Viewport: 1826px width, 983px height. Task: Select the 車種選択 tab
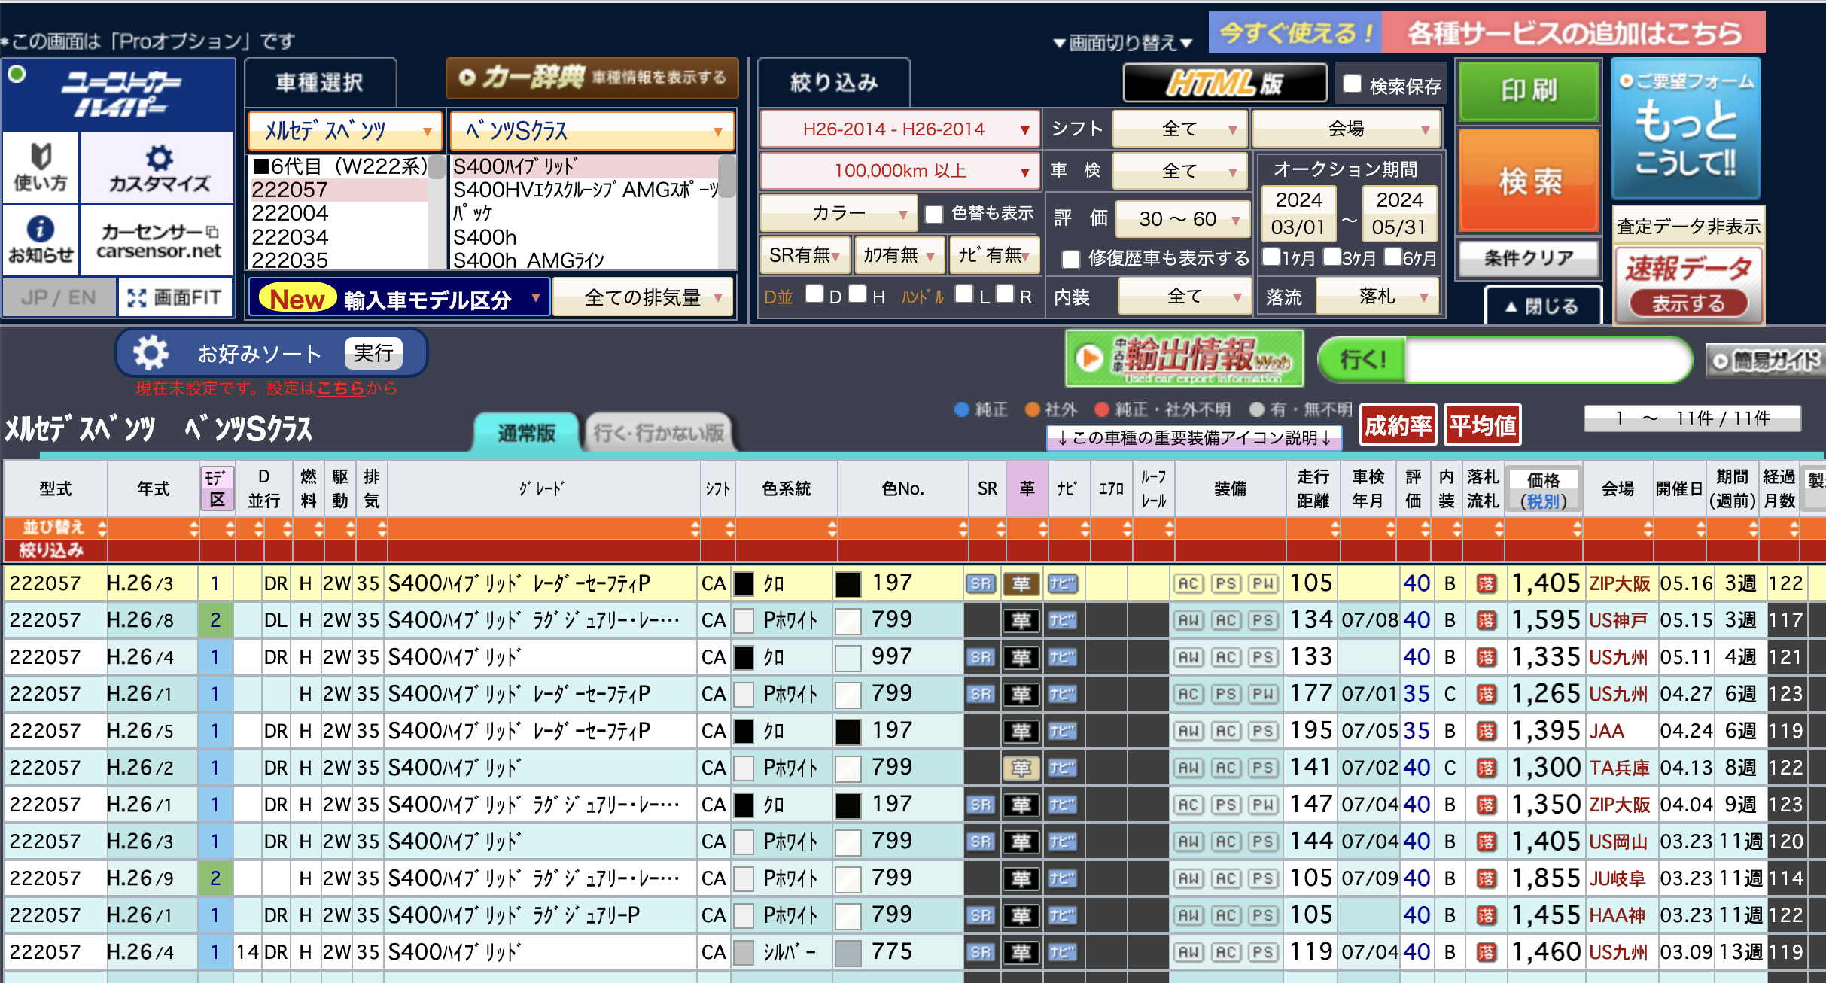point(320,82)
